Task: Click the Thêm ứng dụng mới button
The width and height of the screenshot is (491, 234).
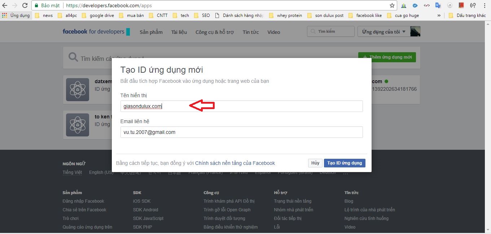Action: click(x=387, y=57)
